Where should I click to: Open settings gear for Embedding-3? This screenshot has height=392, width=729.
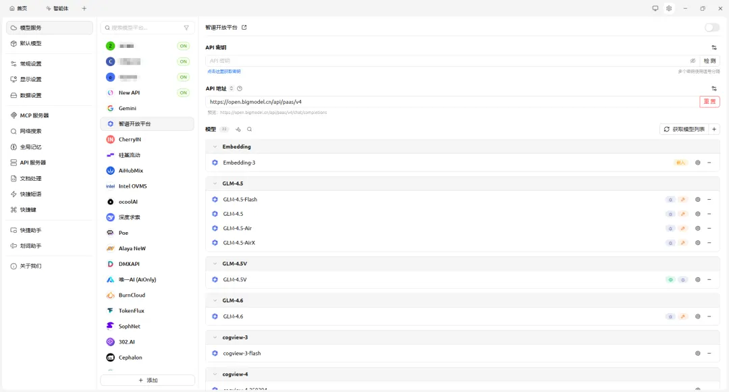698,163
